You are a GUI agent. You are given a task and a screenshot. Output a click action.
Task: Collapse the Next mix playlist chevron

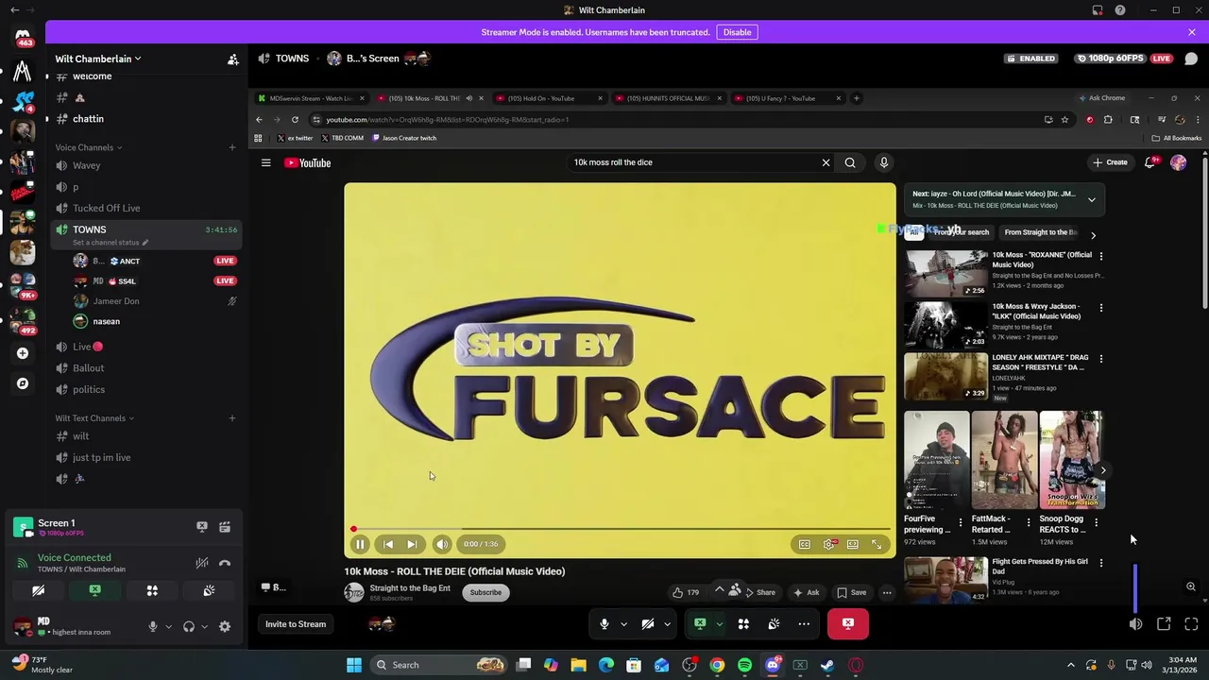[x=1091, y=199]
